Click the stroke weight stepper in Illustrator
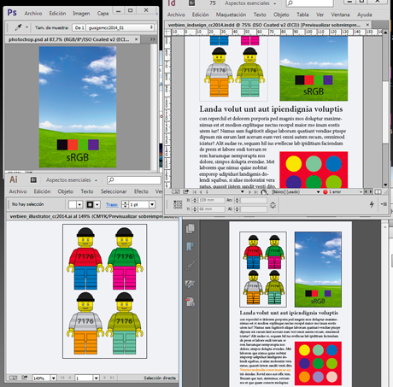The height and width of the screenshot is (387, 393). (x=125, y=204)
